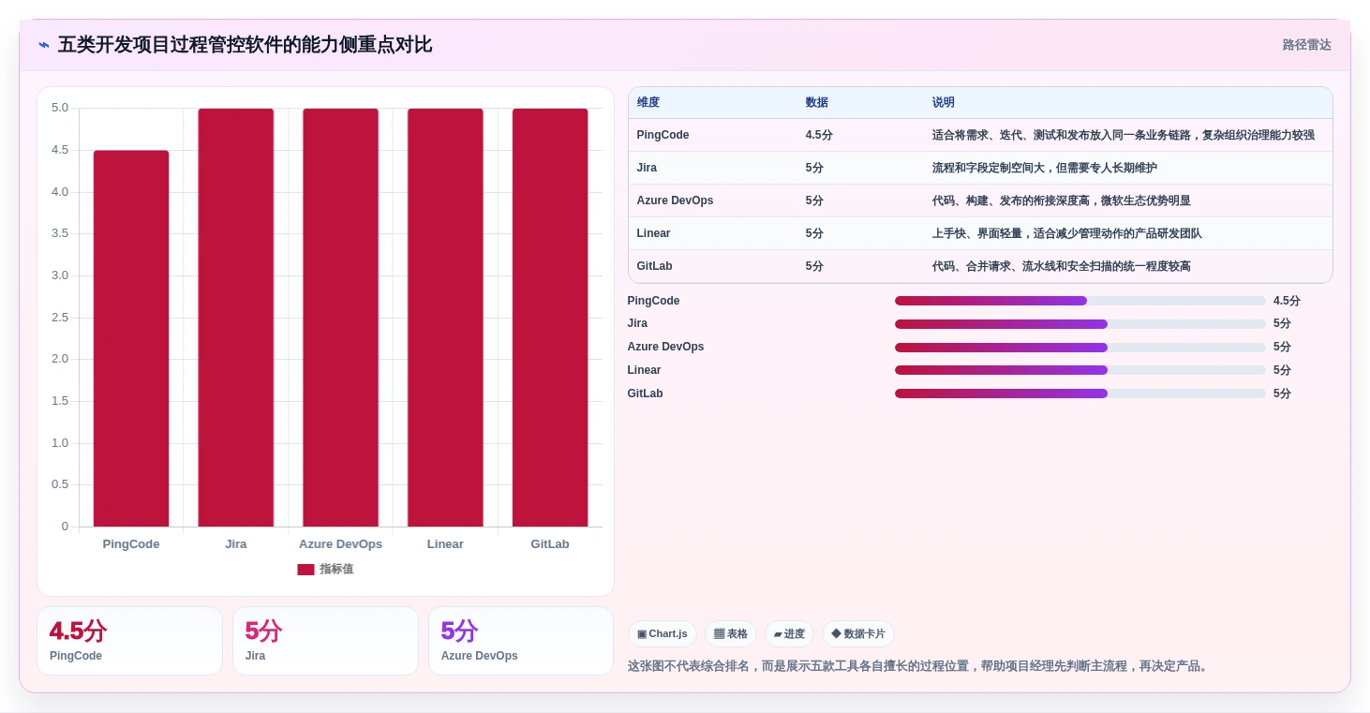Open the 5分 Azure DevOps data card
This screenshot has height=713, width=1370.
pos(521,641)
